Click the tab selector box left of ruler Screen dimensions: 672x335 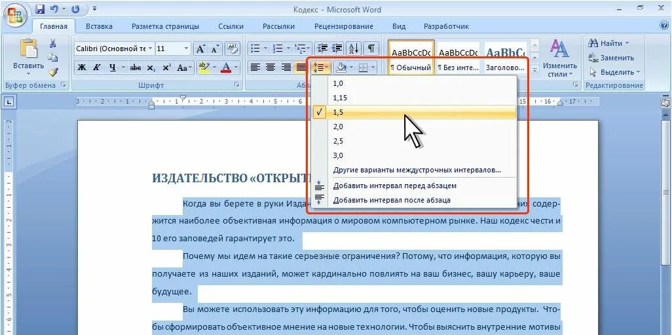pyautogui.click(x=9, y=102)
